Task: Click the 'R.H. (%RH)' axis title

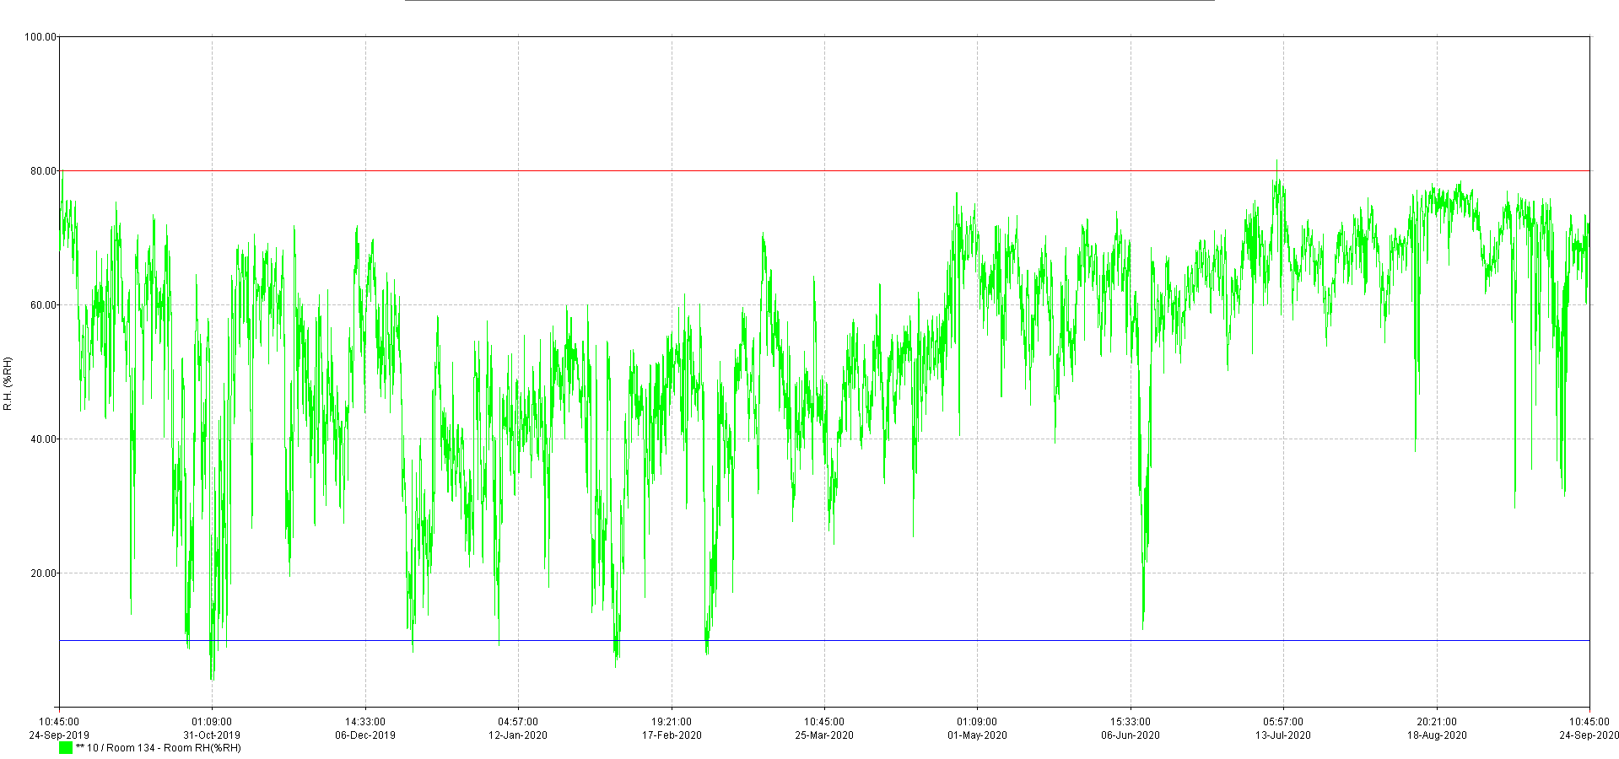Action: coord(8,384)
